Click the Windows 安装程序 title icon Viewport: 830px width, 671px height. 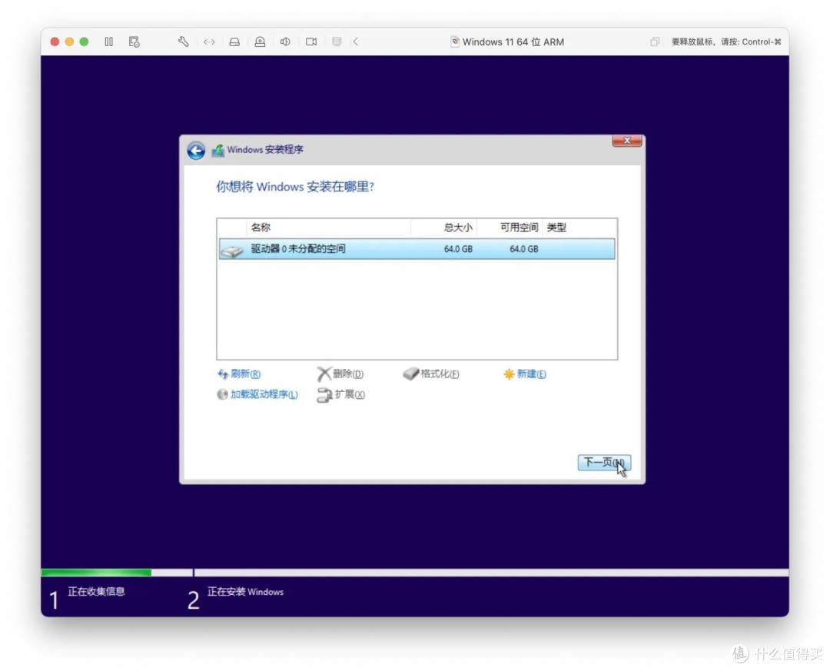pos(218,151)
